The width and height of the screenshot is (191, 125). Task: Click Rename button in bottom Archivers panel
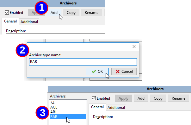click(178, 98)
